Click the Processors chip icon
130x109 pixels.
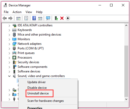coord(14,58)
